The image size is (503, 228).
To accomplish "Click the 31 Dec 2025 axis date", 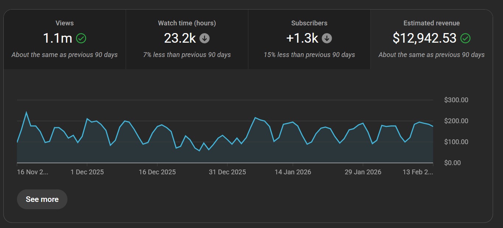I will tap(227, 172).
